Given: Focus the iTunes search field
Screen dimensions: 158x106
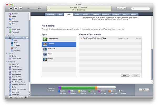Looking at the screenshot, I should tap(140, 8).
